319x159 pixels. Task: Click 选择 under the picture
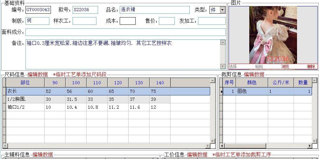tap(233, 66)
